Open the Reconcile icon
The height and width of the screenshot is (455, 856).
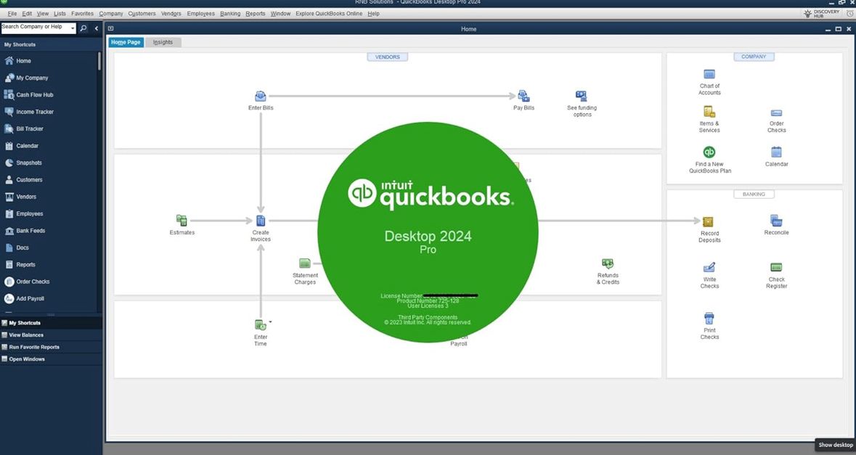click(776, 221)
